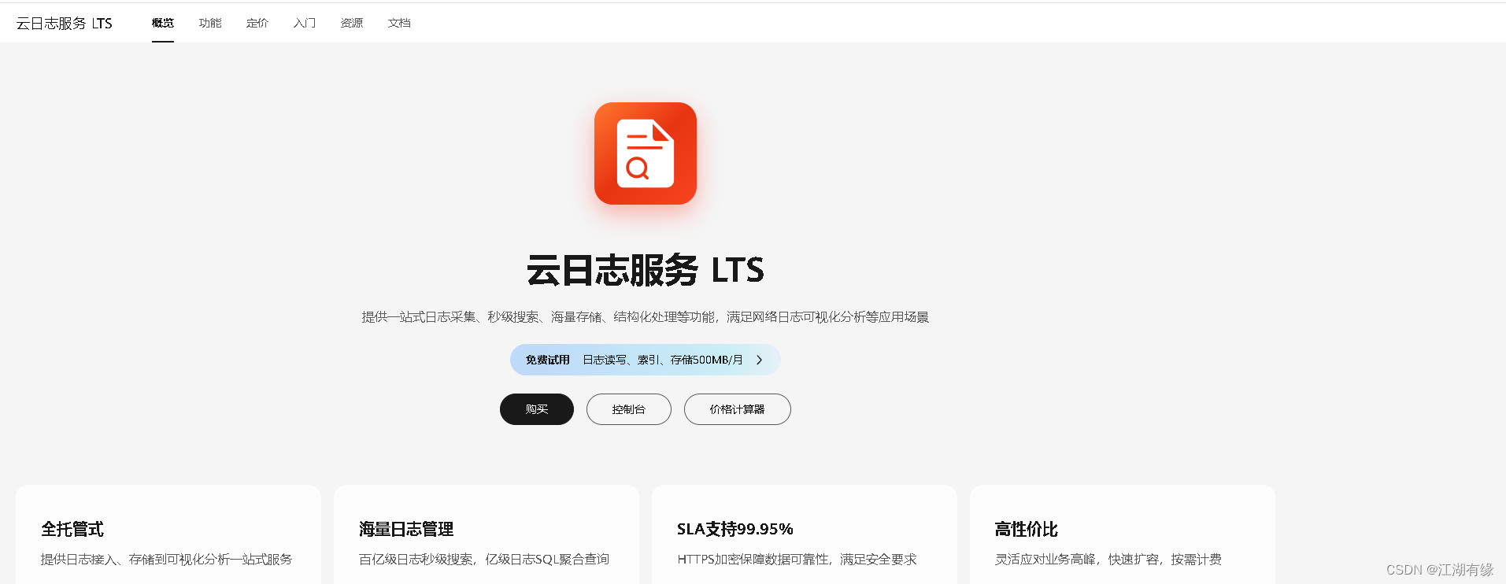Select the 高性价比 card title
The image size is (1506, 584).
1027,529
